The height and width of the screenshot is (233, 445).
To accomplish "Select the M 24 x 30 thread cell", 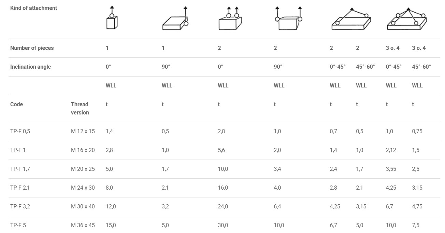I will [83, 188].
